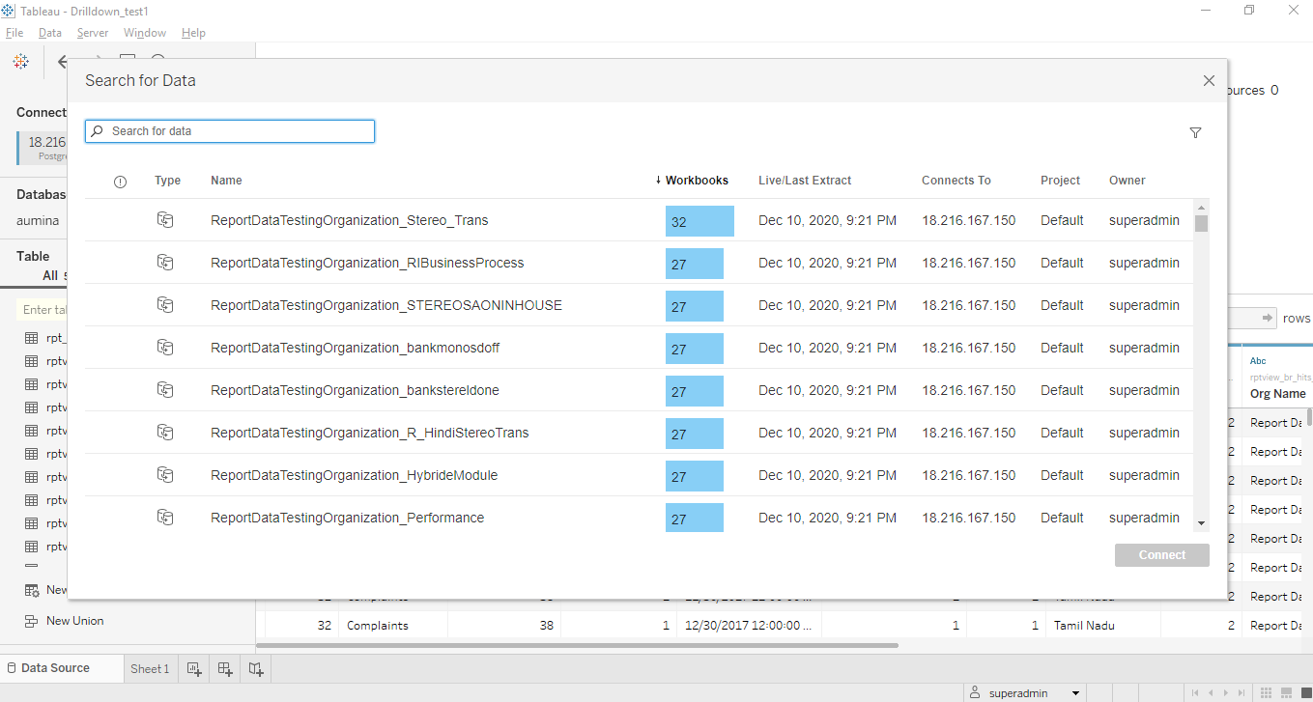The image size is (1313, 702).
Task: Click data source icon for HybrideModule row
Action: point(165,475)
